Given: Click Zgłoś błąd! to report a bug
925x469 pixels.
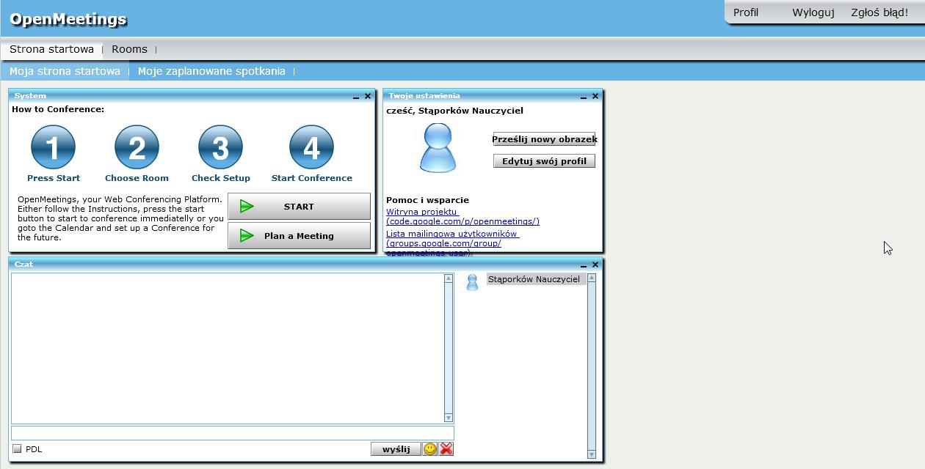Looking at the screenshot, I should coord(879,12).
